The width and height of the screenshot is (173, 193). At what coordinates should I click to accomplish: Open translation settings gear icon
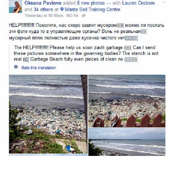16,67
